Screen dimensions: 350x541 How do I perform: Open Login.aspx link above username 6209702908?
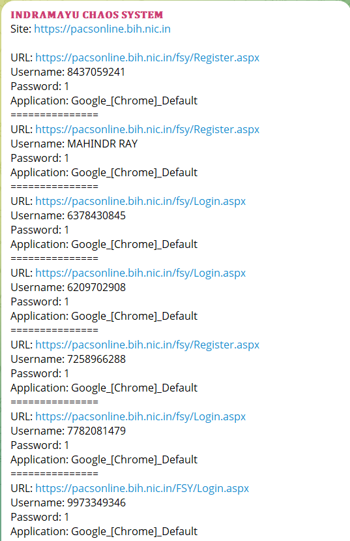click(x=141, y=273)
